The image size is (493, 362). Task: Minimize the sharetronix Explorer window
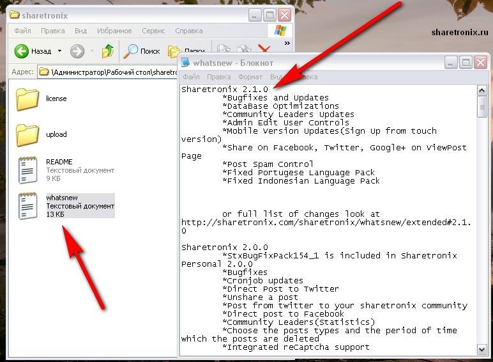point(254,15)
